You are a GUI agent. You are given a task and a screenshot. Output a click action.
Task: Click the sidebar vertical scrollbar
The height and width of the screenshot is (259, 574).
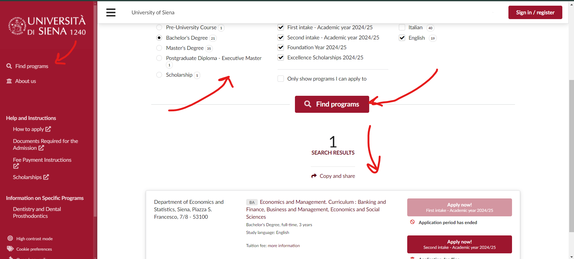95,110
